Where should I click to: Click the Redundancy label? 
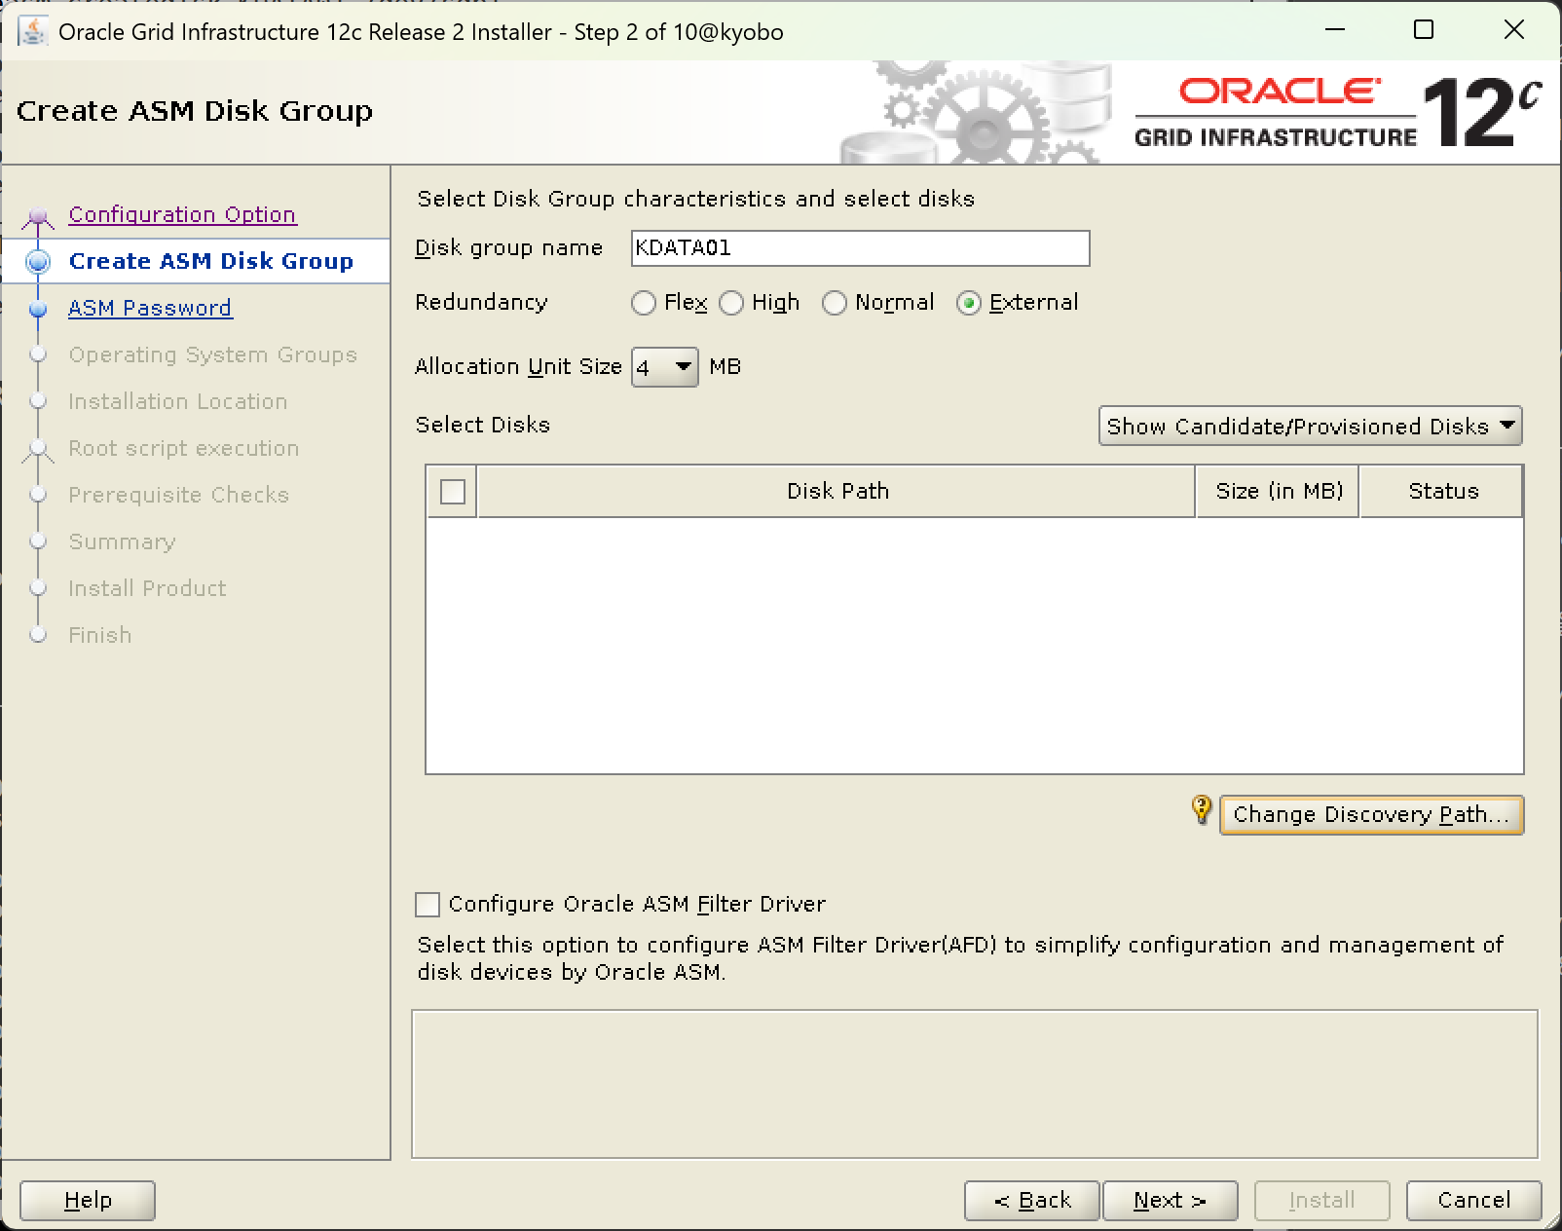point(481,303)
